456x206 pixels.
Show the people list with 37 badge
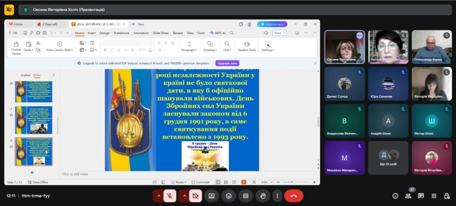tap(408, 196)
